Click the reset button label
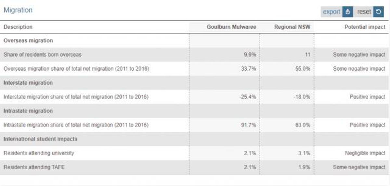Viewport: 390px width, 186px height. pyautogui.click(x=364, y=12)
